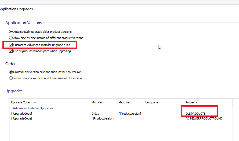
Task: Toggle Customize Advanced Installer upgrade rules checkbox
Action: tap(11, 45)
